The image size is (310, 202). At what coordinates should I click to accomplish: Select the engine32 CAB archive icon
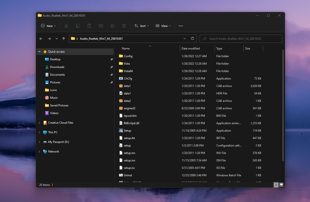(x=121, y=108)
